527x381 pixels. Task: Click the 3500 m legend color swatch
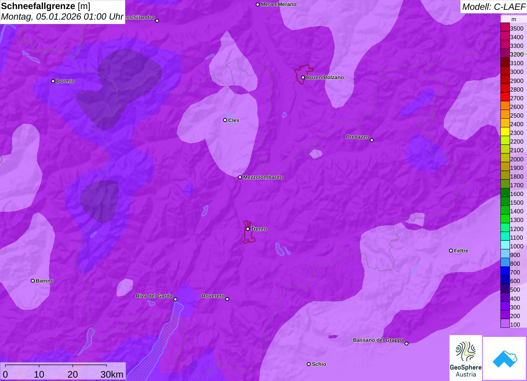tap(505, 27)
